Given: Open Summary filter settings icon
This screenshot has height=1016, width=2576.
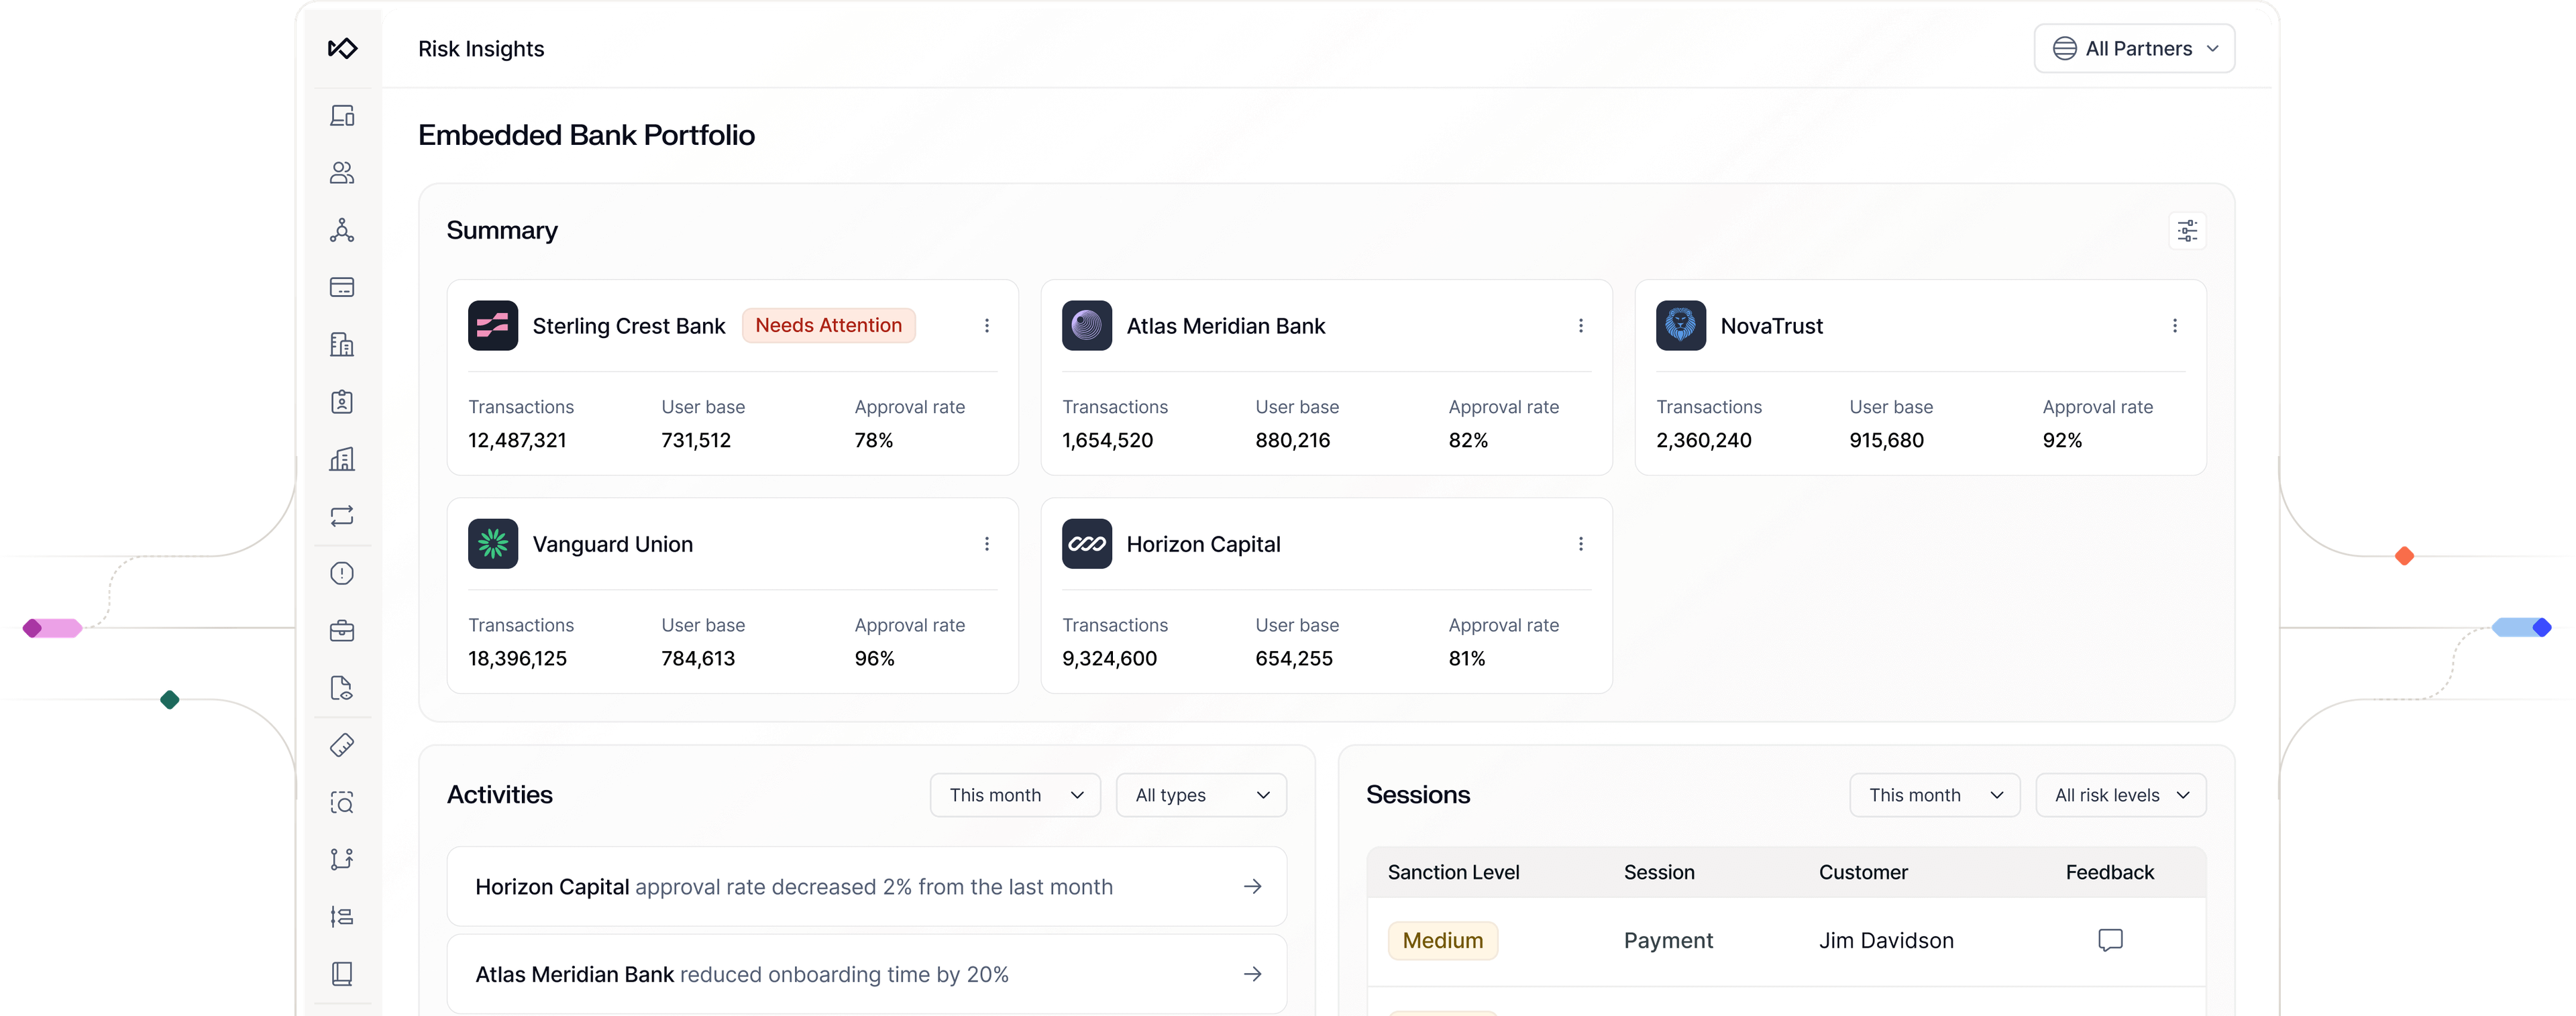Looking at the screenshot, I should pos(2187,231).
